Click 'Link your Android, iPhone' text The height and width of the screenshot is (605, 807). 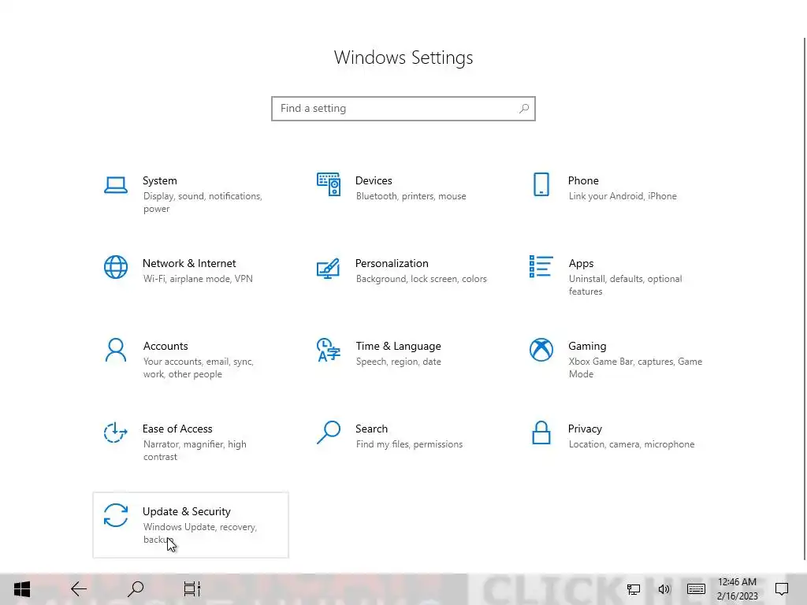pyautogui.click(x=623, y=196)
